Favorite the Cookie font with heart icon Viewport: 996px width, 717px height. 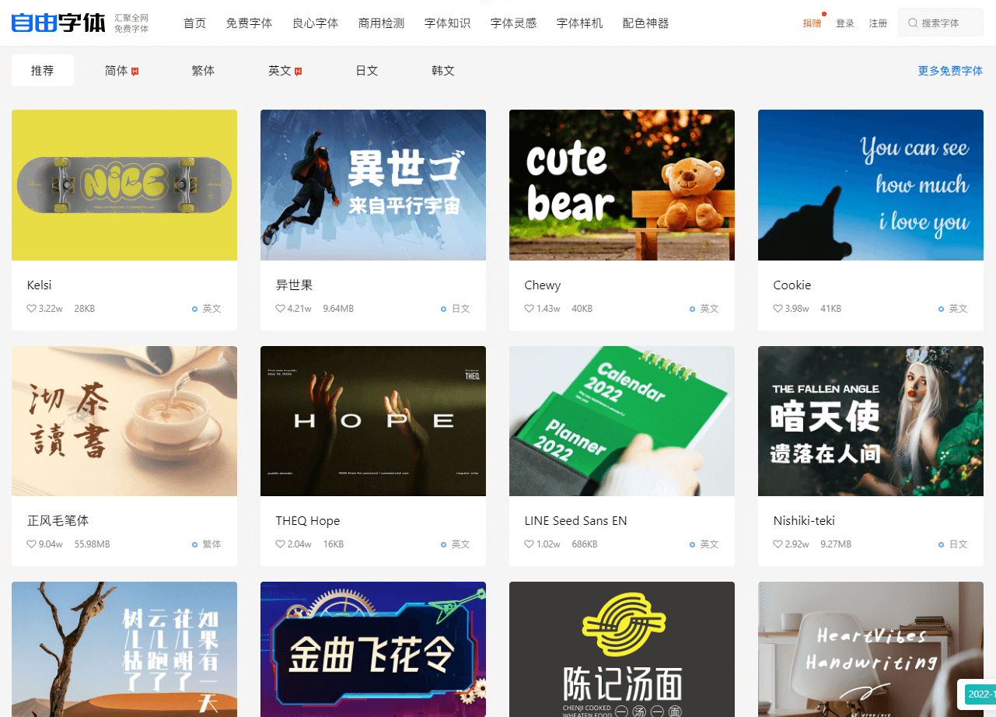(x=778, y=309)
